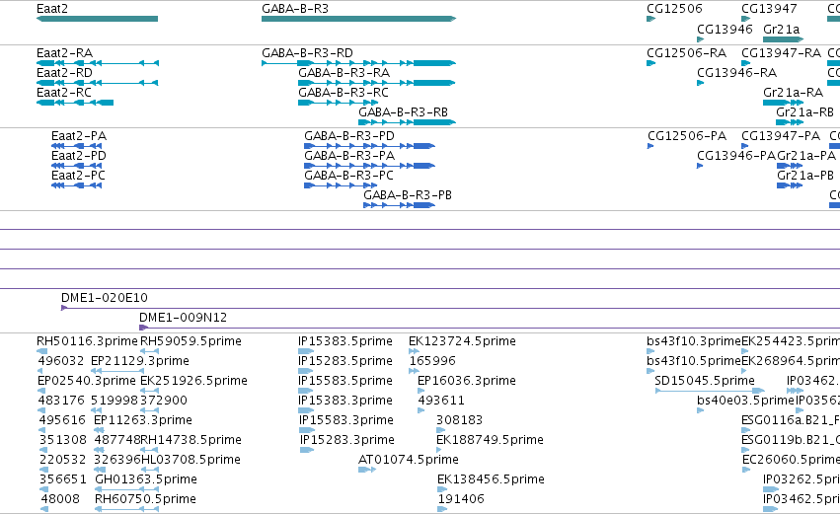Open the Gr21a-PB protein label

(x=805, y=176)
